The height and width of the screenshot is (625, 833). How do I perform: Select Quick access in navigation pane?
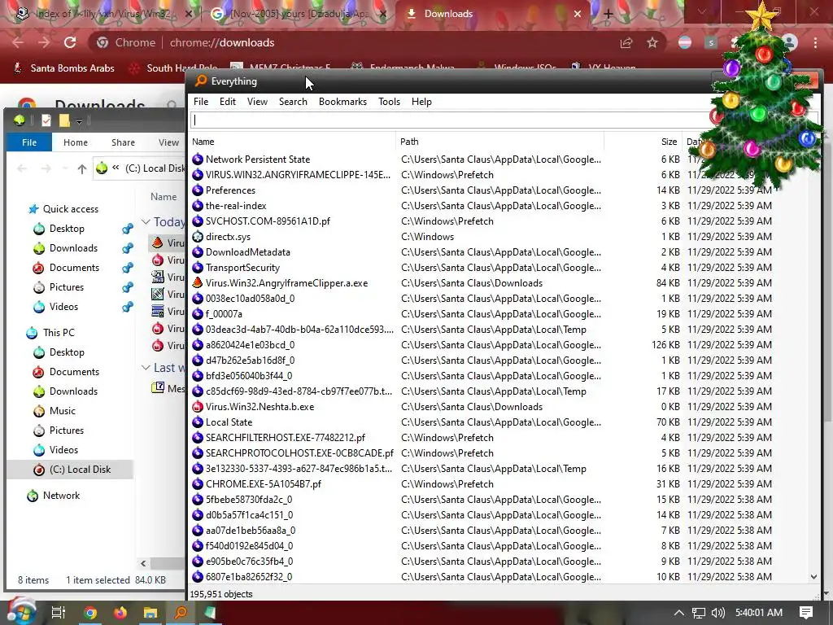(x=70, y=209)
